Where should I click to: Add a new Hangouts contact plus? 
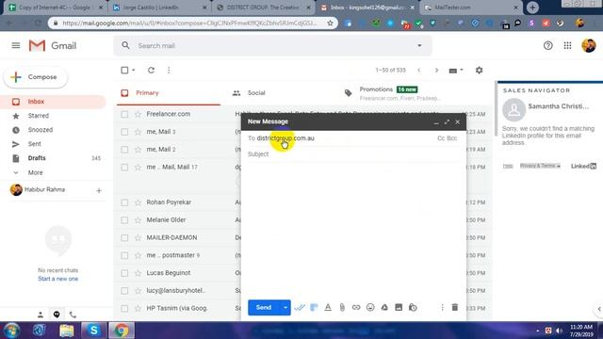pos(99,190)
